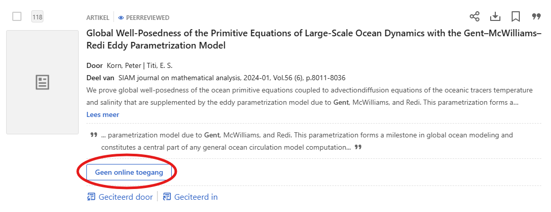Click the eye icon beside PEERREVIEWED
551x212 pixels.
[121, 18]
